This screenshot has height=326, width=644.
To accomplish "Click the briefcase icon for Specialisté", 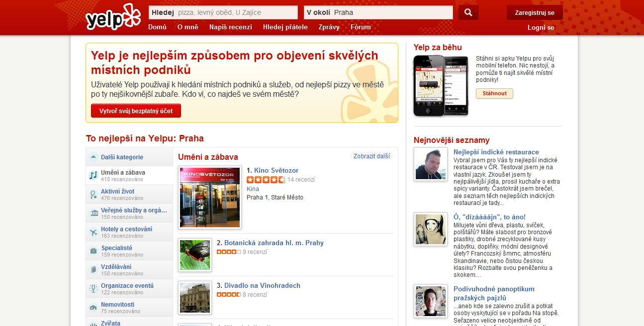I will (93, 251).
